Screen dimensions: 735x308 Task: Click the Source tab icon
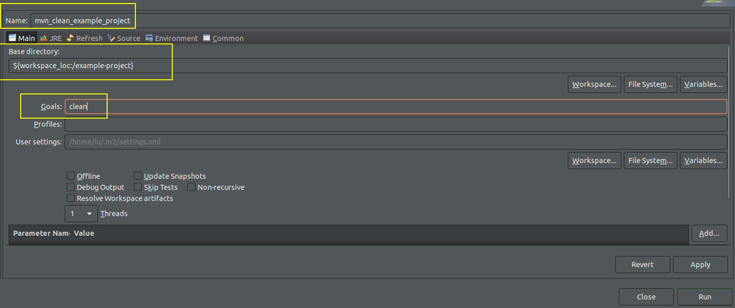coord(111,38)
